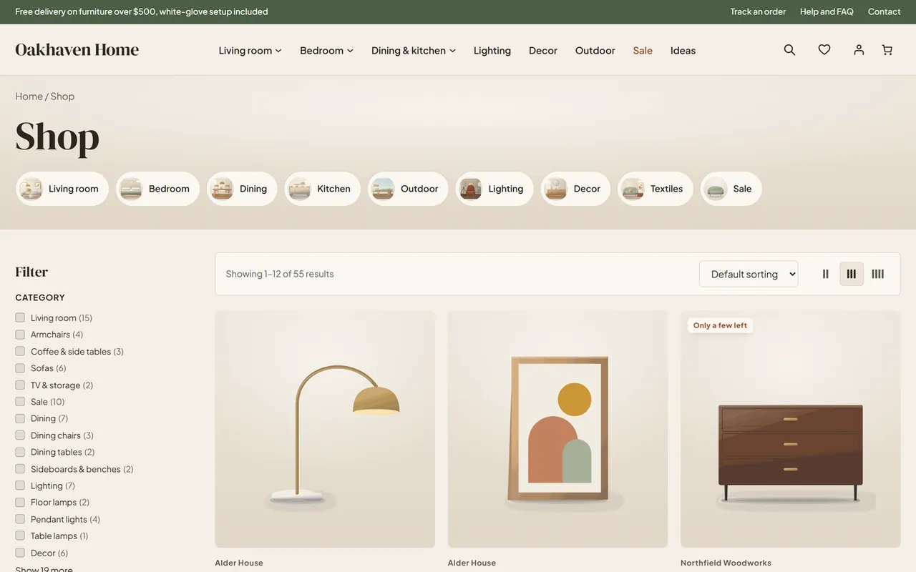Open Outdoor in the main navigation
The image size is (916, 572).
point(595,51)
